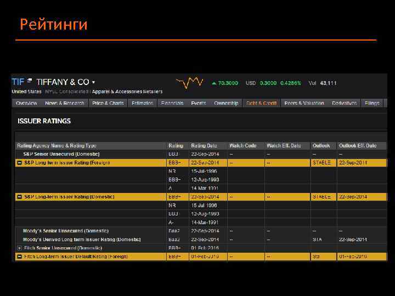Viewport: 395px width, 296px height.
Task: Click Rating Agency Name & Rating Type header
Action: click(x=57, y=146)
